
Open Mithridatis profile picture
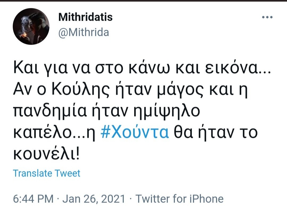(x=31, y=26)
